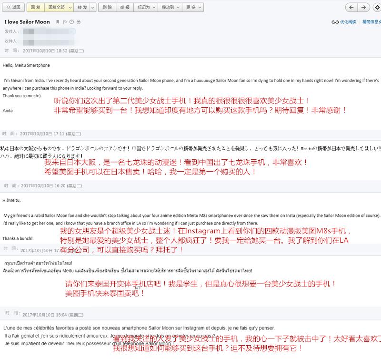The width and height of the screenshot is (381, 359).
Task: Click the 删除 delete button
Action: tap(107, 7)
